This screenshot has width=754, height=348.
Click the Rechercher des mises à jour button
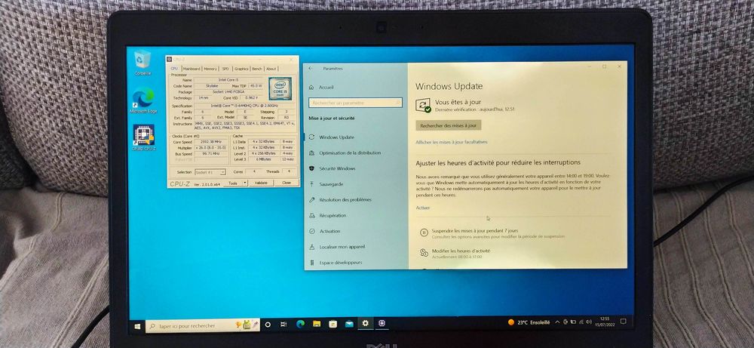(448, 125)
